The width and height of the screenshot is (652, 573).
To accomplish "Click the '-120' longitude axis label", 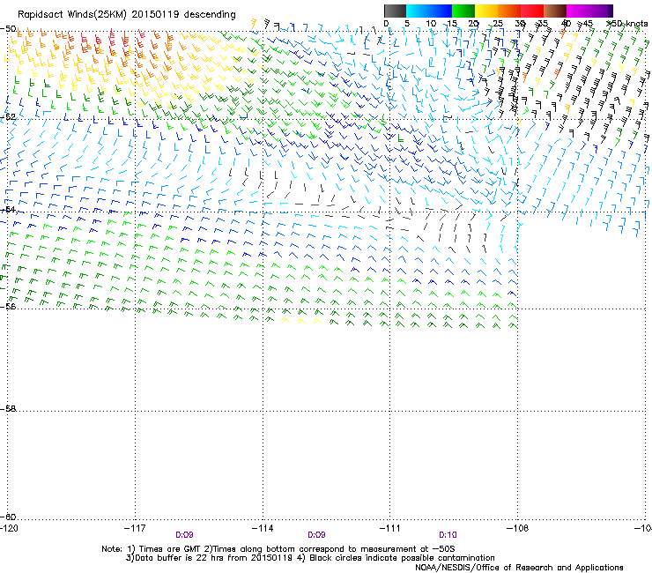I will click(x=9, y=528).
